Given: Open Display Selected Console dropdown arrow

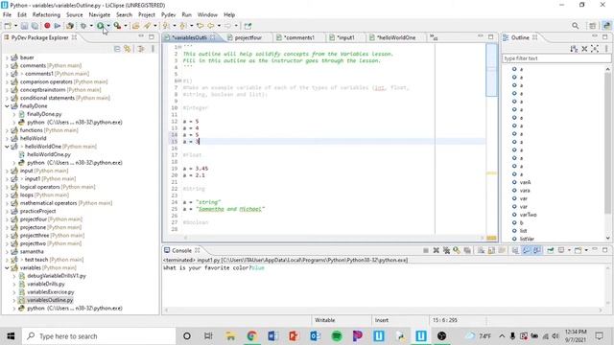Looking at the screenshot, I should point(569,250).
